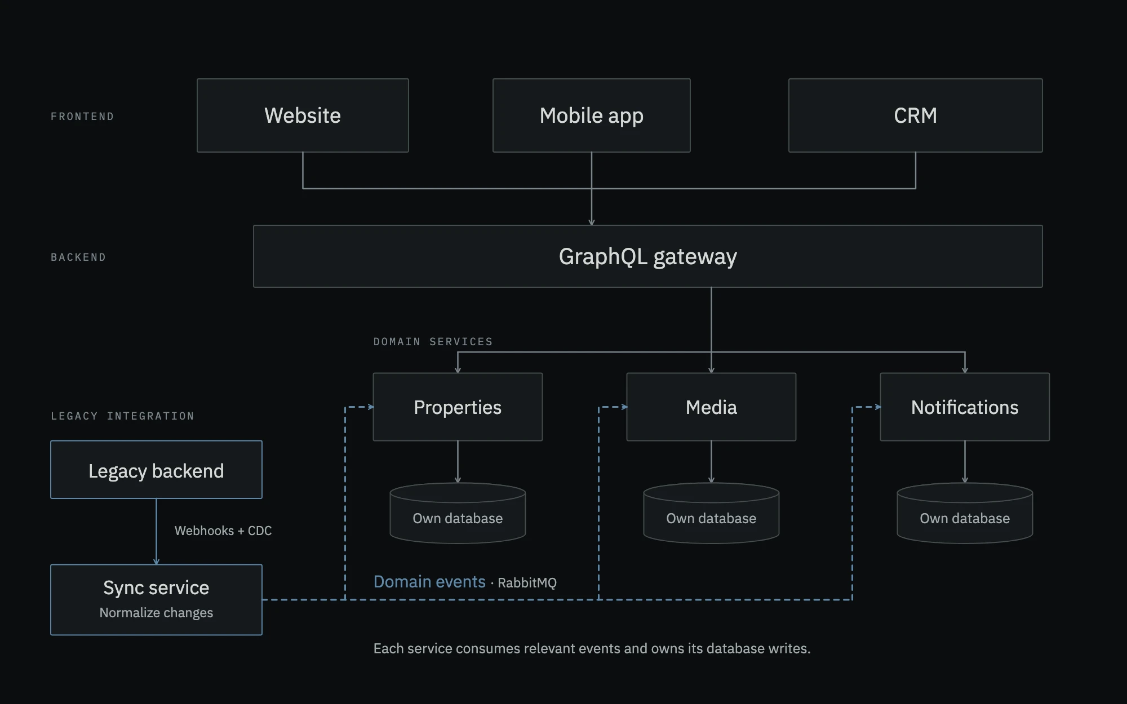
Task: Click the FRONTEND section label
Action: point(82,117)
